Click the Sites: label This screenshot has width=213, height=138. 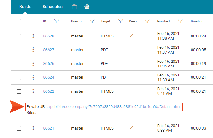coord(31,113)
